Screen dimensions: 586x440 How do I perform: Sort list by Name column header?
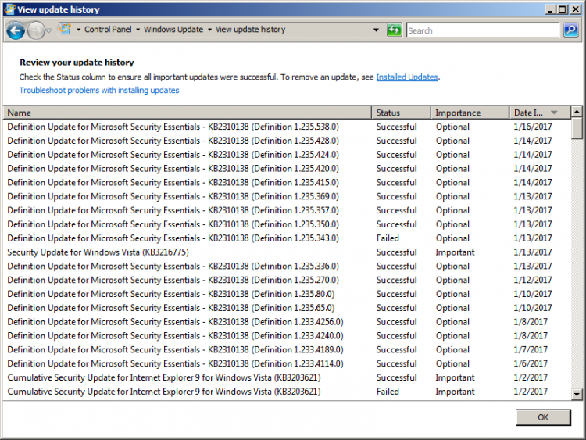pos(188,113)
